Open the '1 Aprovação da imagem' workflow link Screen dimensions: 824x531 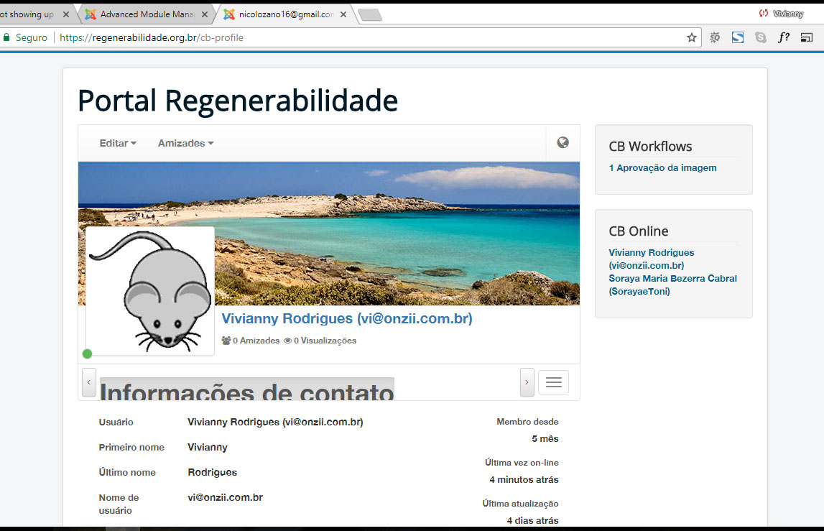tap(662, 167)
